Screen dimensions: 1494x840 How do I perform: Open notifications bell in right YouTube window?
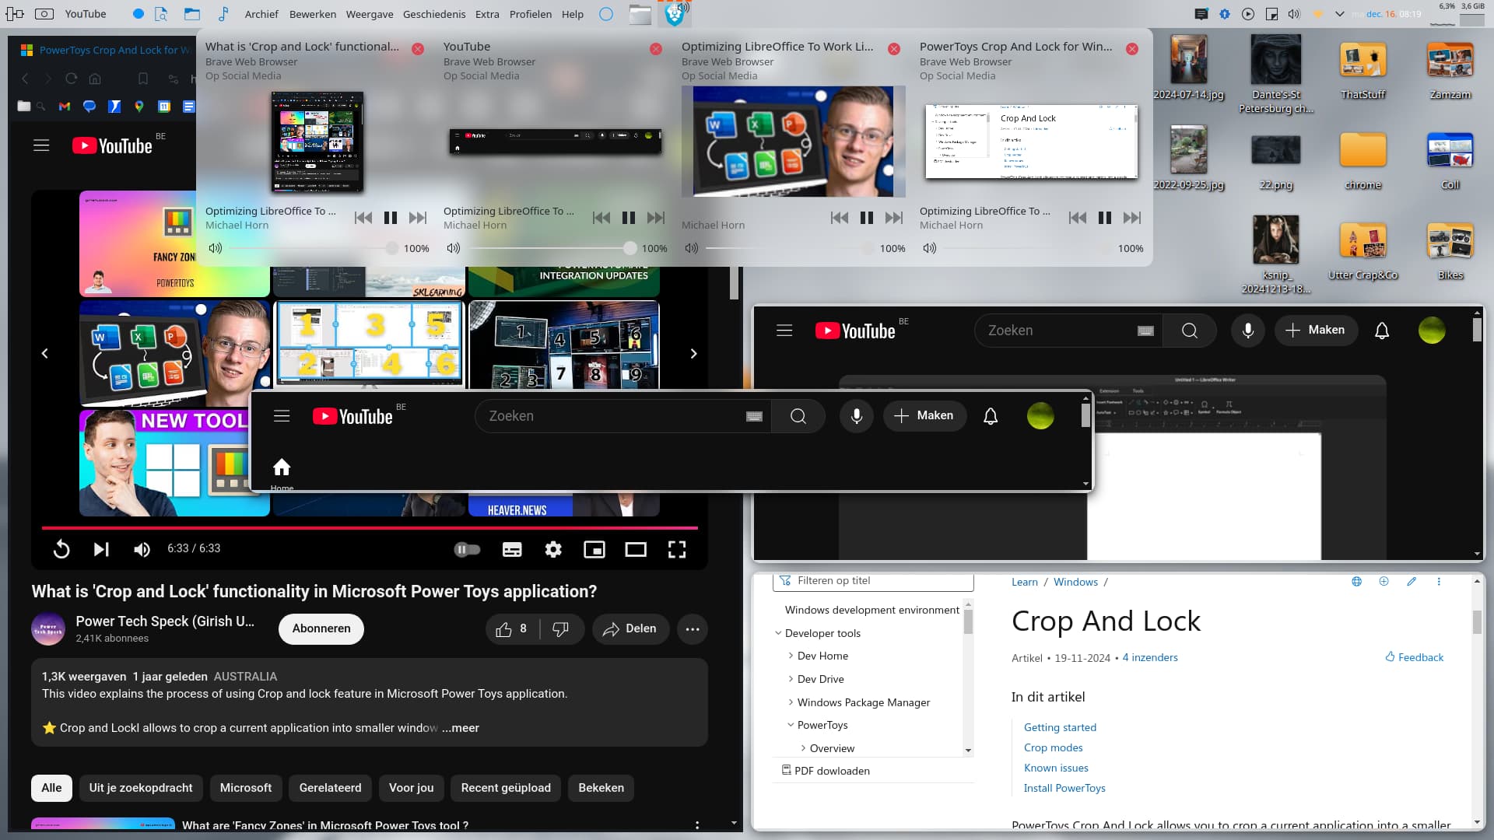click(1382, 331)
